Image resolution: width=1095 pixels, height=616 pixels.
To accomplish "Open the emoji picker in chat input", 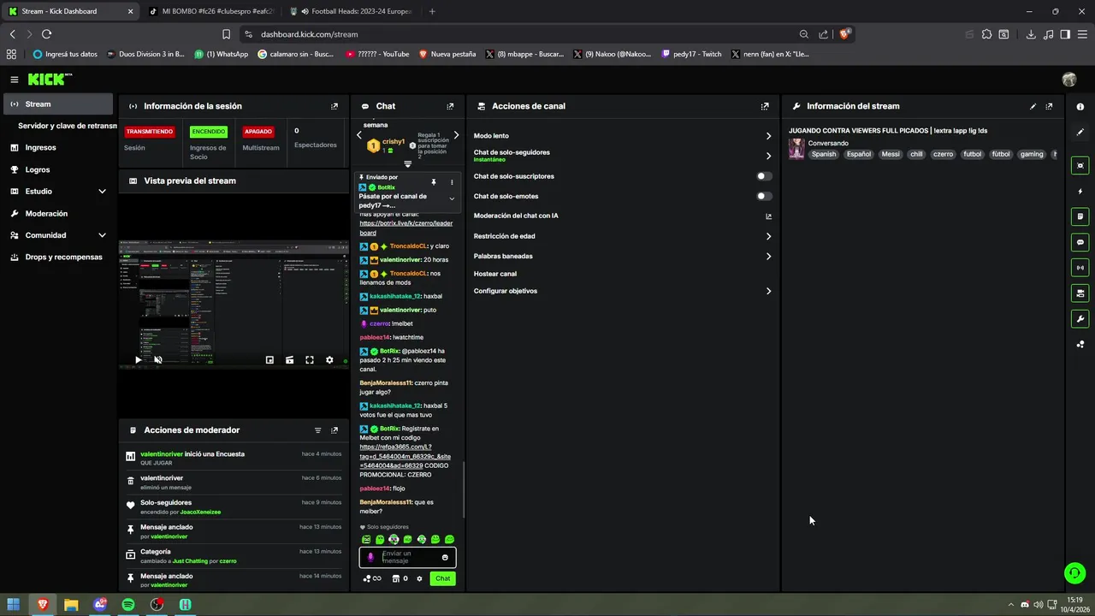I will [445, 558].
